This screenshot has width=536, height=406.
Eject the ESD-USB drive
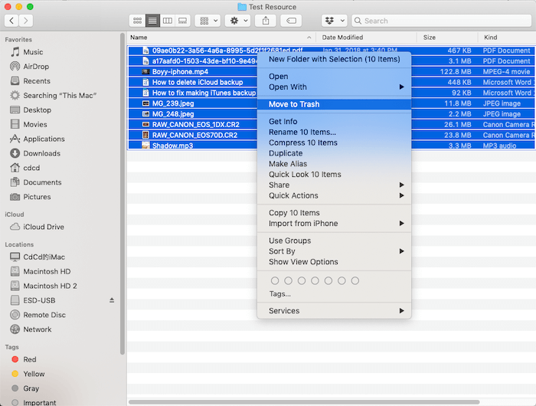pos(112,300)
